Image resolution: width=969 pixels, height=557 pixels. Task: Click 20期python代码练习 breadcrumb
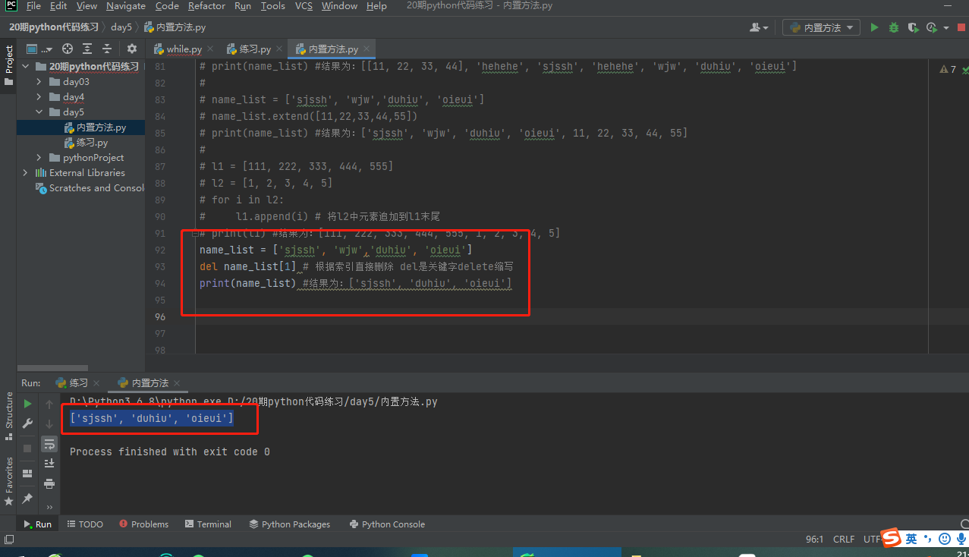(x=53, y=27)
